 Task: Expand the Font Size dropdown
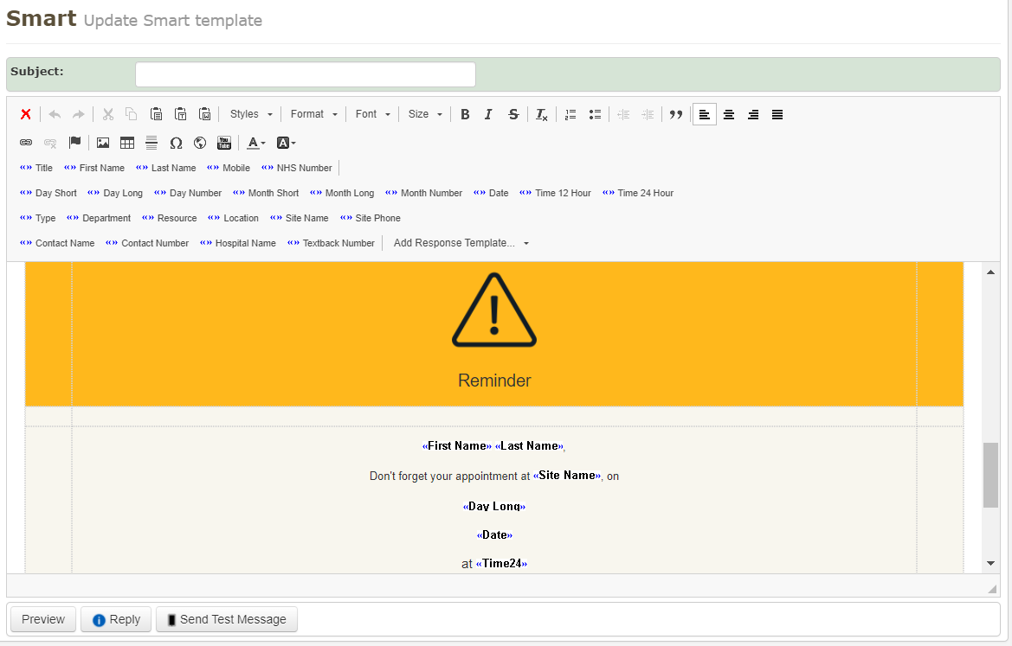[425, 114]
